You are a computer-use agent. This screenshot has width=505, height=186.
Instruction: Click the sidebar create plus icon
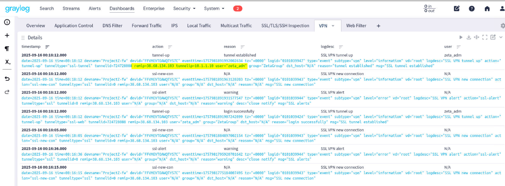7,35
